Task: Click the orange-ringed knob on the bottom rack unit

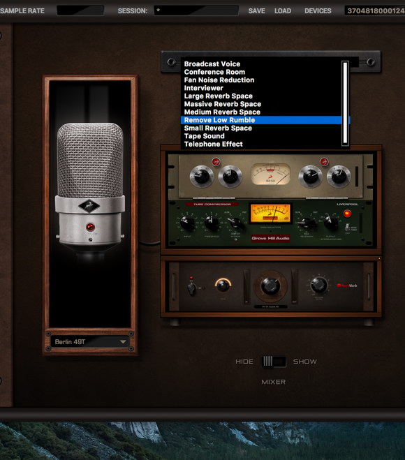Action: [x=223, y=285]
